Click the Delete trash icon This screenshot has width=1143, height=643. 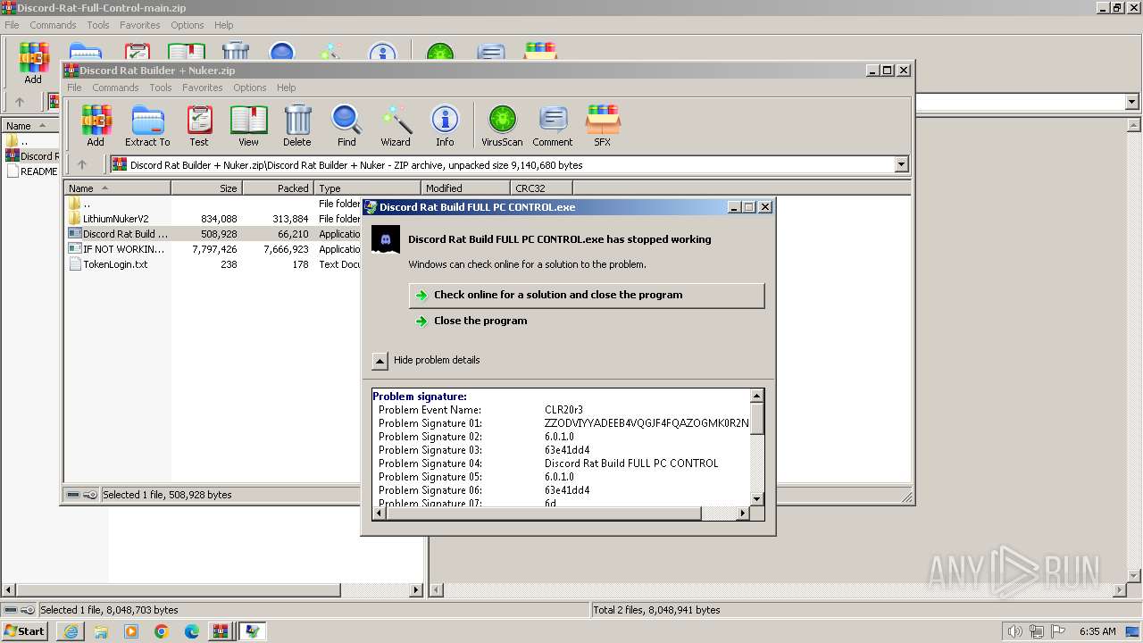coord(297,125)
